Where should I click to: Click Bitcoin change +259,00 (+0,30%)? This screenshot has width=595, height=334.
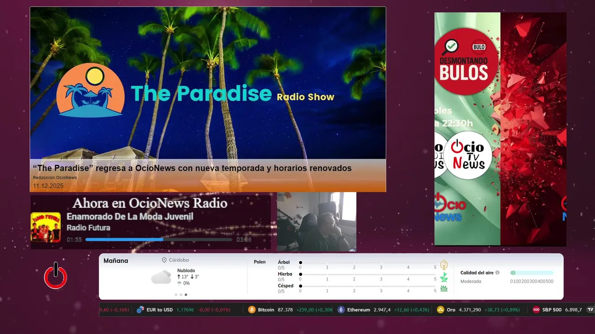click(315, 310)
